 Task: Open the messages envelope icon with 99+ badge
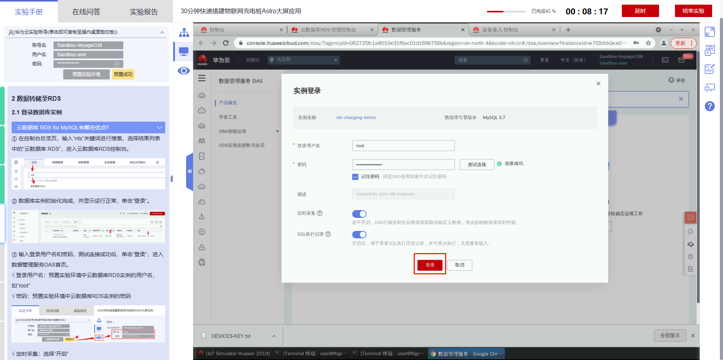coord(682,60)
